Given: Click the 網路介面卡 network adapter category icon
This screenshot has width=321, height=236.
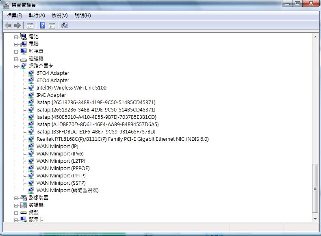Looking at the screenshot, I should (x=24, y=66).
